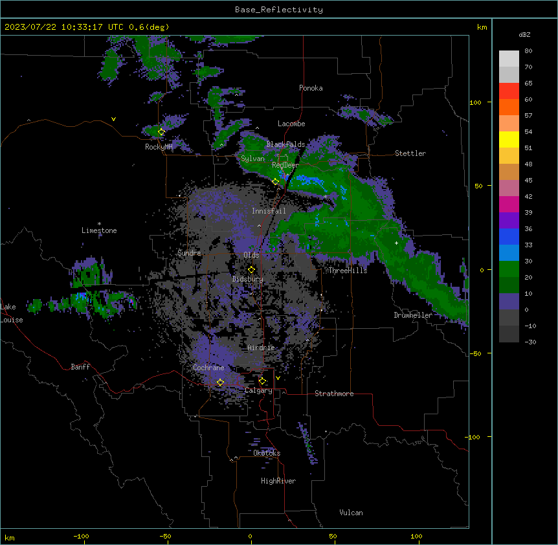Screen dimensions: 558x545
Task: Click the Airdrie label
Action: pyautogui.click(x=262, y=348)
